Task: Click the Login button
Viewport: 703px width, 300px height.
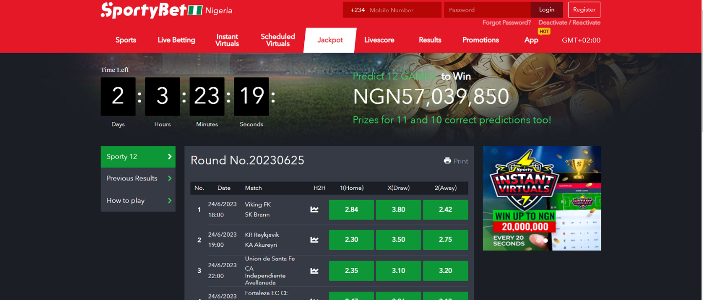Action: click(547, 10)
